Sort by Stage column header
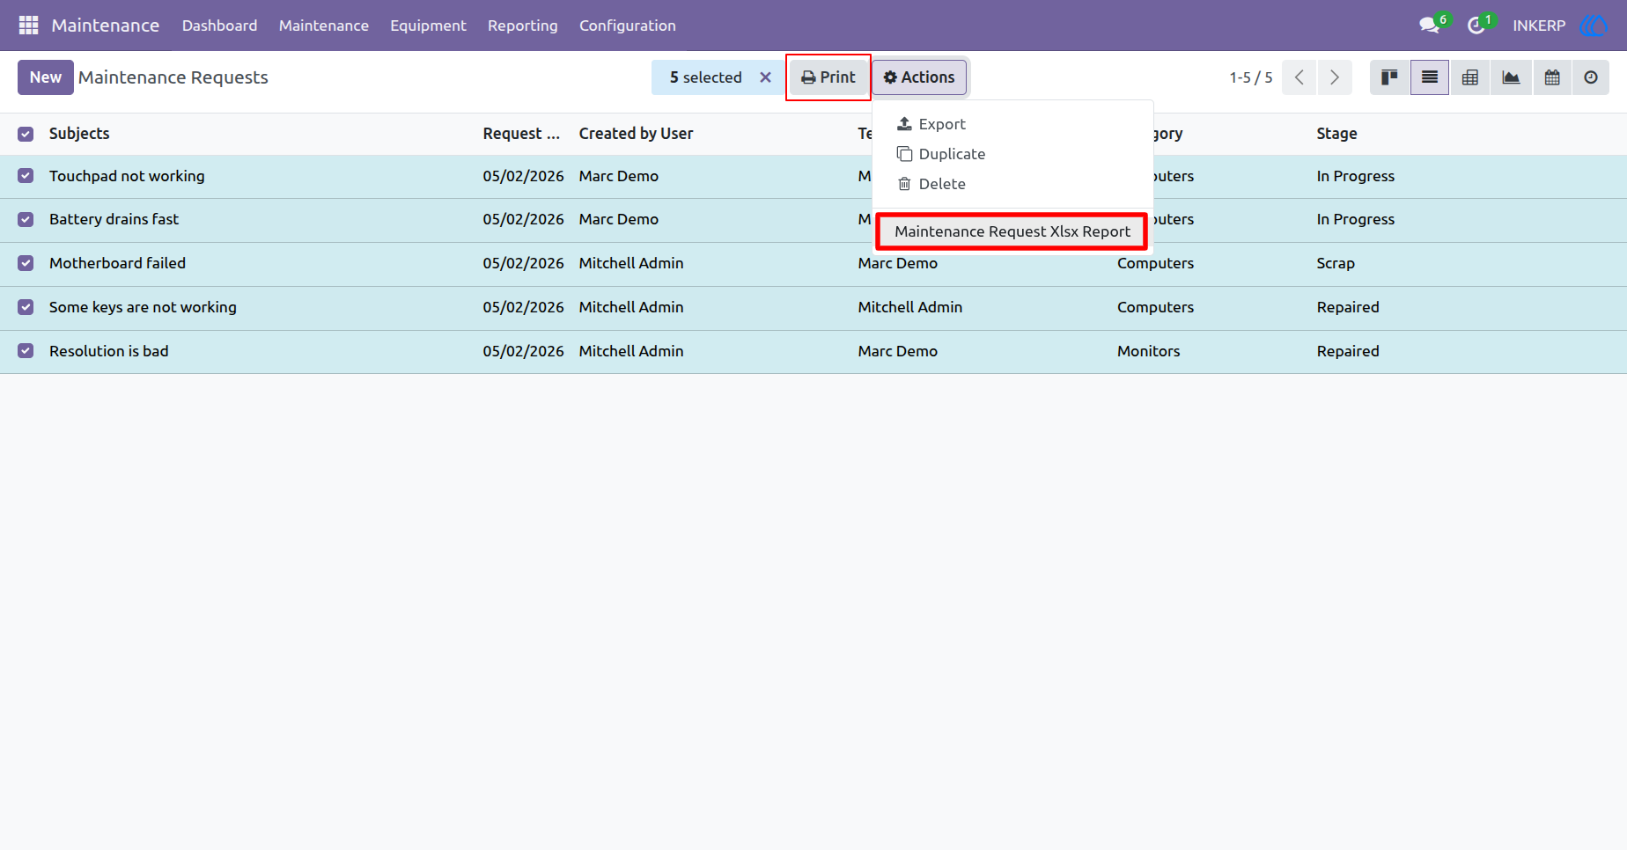Screen dimensions: 1627x850 coord(1336,134)
